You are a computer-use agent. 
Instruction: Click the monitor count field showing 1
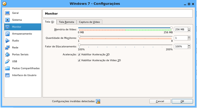(181, 38)
